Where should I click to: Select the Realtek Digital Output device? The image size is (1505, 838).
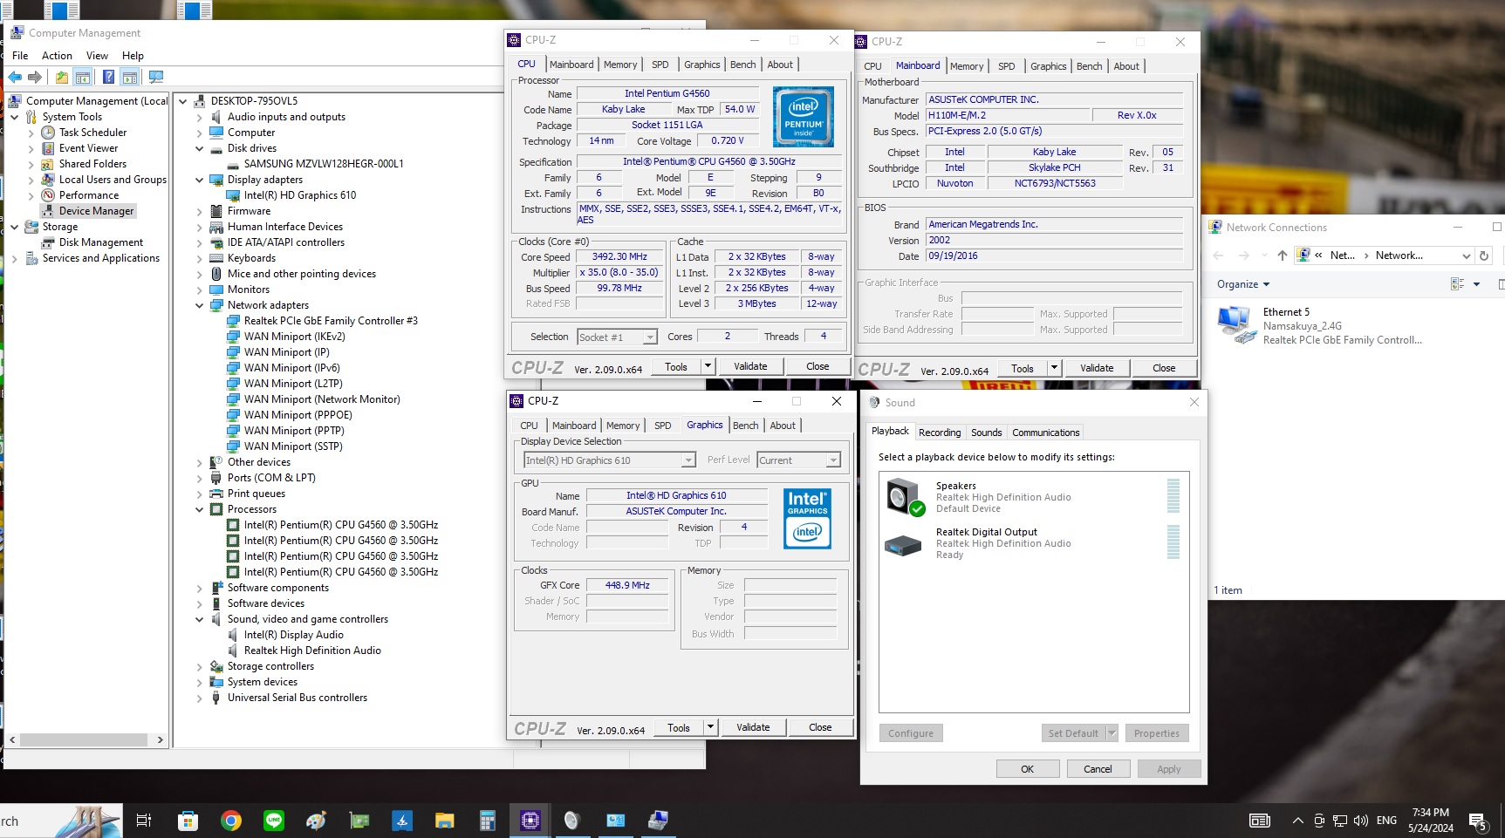[1033, 543]
